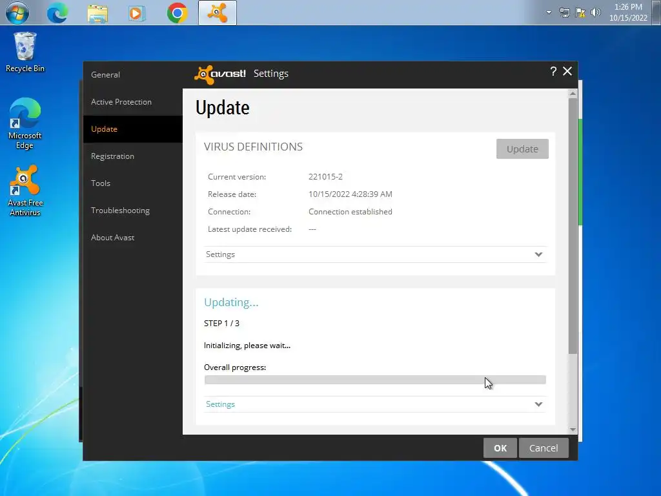Open the Active Protection section
The image size is (661, 496).
click(133, 101)
